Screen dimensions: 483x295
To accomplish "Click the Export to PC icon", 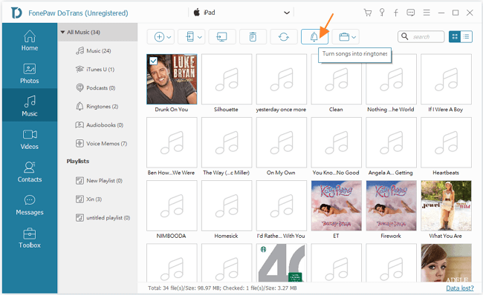I will (x=222, y=37).
